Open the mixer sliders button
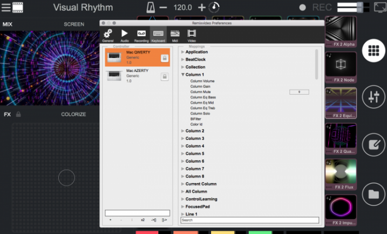This screenshot has width=387, height=234. click(x=374, y=97)
